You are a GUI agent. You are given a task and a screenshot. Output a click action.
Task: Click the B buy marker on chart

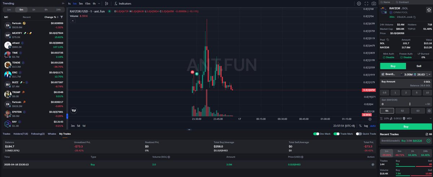click(x=197, y=74)
